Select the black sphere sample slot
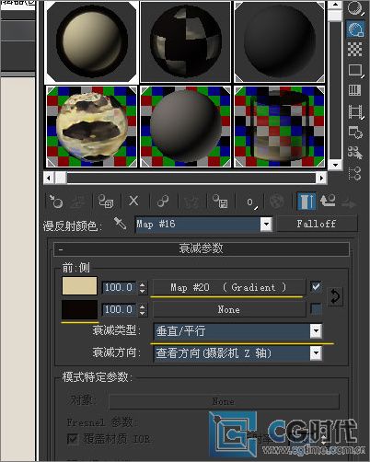 (279, 41)
